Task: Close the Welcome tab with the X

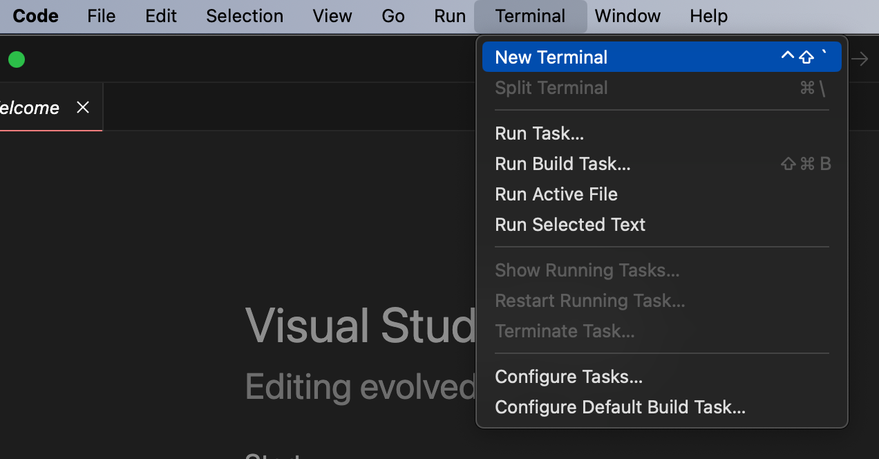Action: [83, 107]
